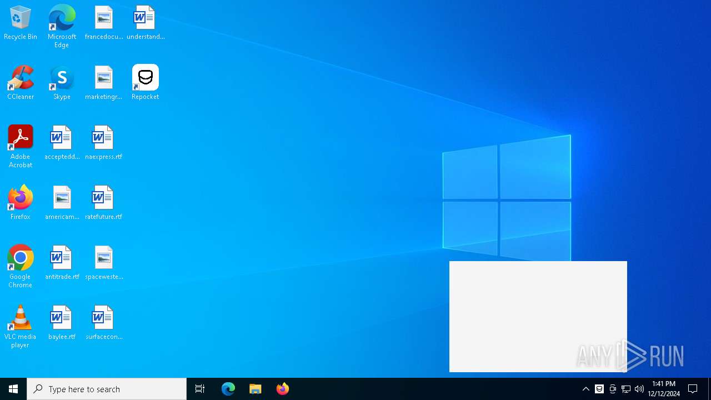Open the Windows Start menu

click(13, 389)
